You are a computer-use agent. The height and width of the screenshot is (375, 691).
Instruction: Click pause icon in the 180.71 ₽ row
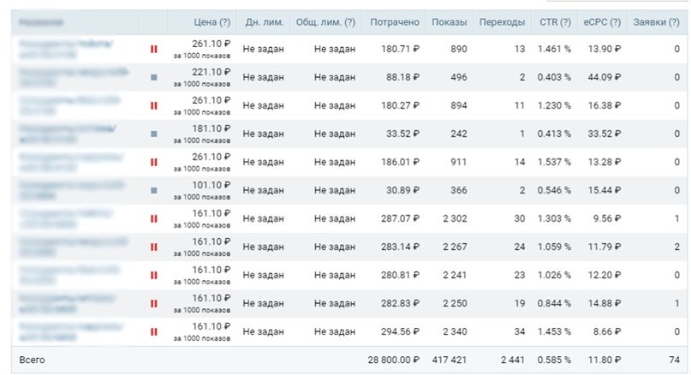pyautogui.click(x=154, y=49)
